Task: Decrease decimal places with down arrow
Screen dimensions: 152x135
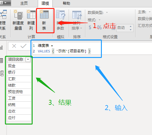Action: pos(130,30)
